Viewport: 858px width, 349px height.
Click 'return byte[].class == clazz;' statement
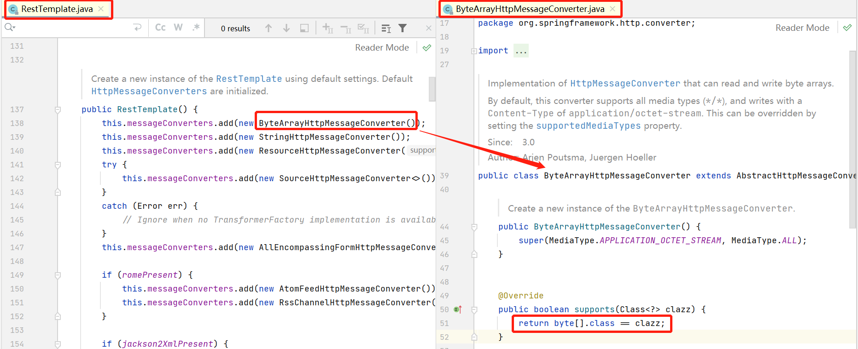[x=592, y=323]
